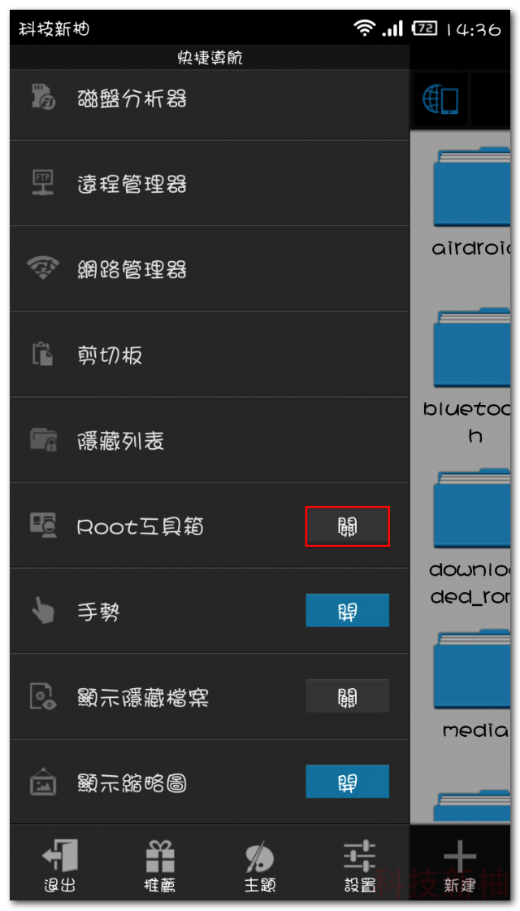
Task: Open the 磁盤分析器 disk analyzer icon
Action: pyautogui.click(x=43, y=97)
